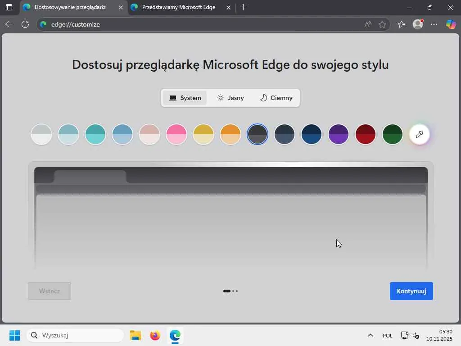
Task: Choose the pink color swatch
Action: click(x=176, y=134)
